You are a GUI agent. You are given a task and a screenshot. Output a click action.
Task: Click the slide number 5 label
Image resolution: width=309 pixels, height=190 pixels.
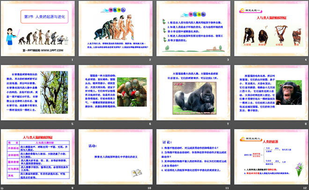pos(72,124)
